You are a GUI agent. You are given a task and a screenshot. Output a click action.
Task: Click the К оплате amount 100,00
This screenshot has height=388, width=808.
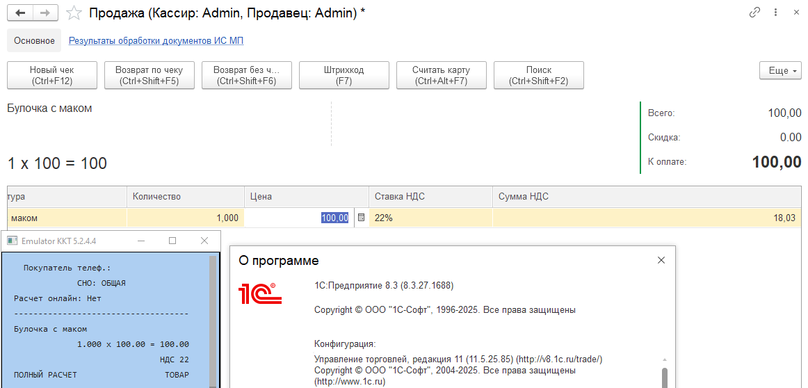pos(777,162)
